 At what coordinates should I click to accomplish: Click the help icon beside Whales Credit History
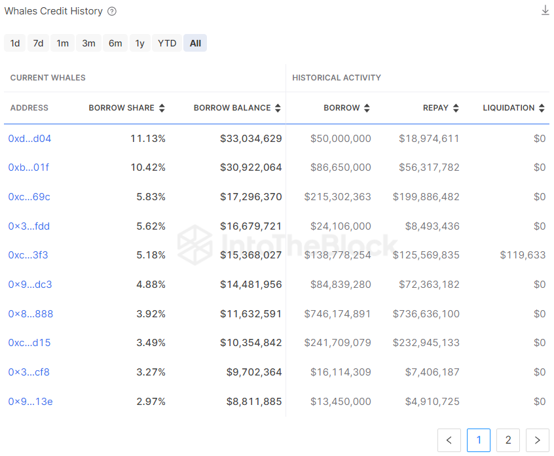[112, 11]
